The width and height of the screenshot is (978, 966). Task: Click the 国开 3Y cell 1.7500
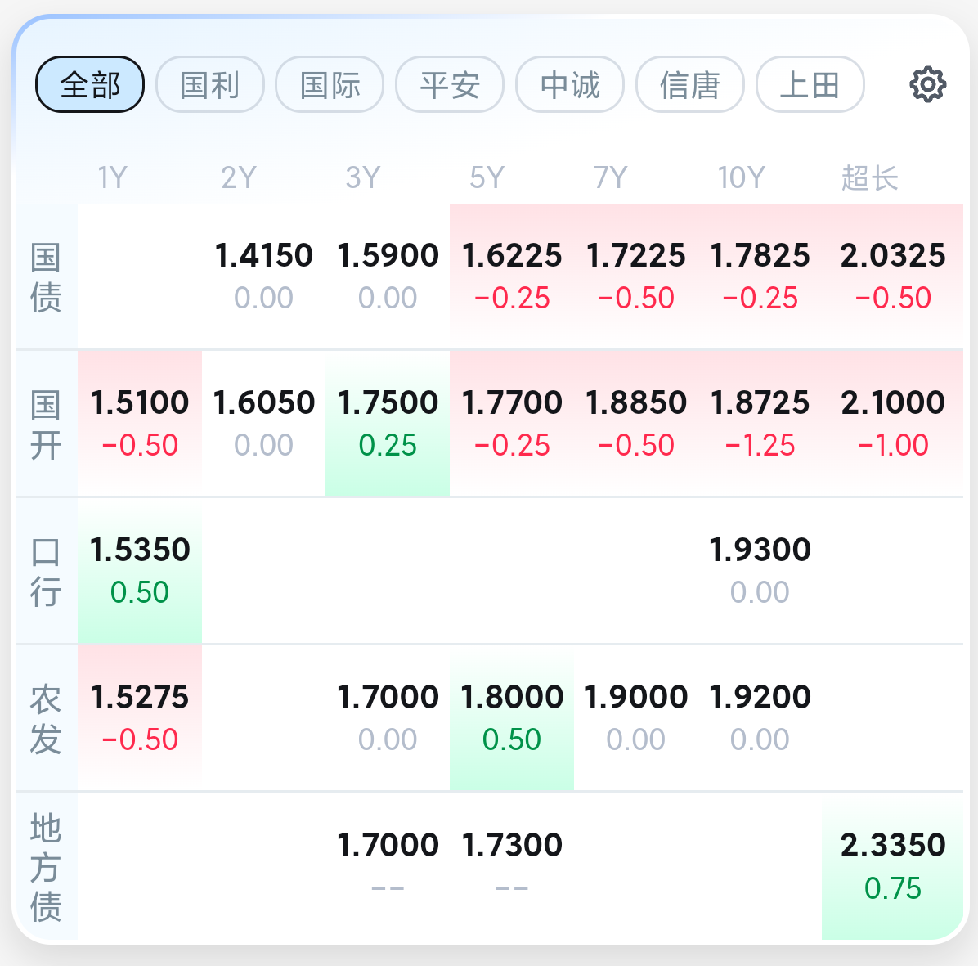point(388,423)
